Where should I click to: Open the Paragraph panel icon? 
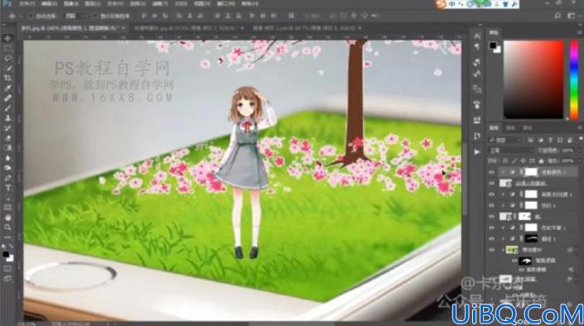click(477, 46)
